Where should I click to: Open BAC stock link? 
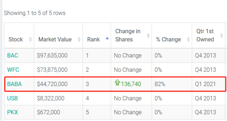point(13,56)
